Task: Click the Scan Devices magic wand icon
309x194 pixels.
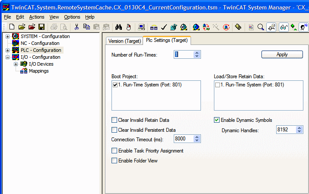Action: [x=216, y=27]
